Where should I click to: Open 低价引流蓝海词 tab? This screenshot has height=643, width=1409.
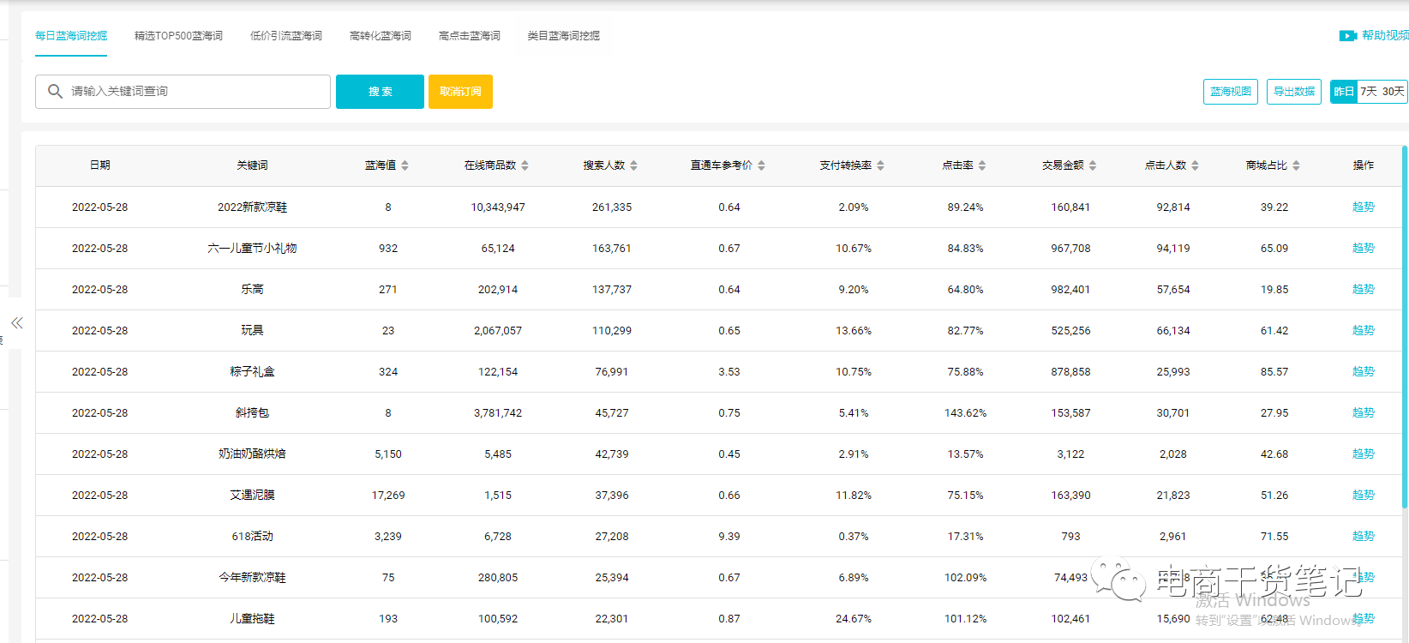[x=286, y=36]
